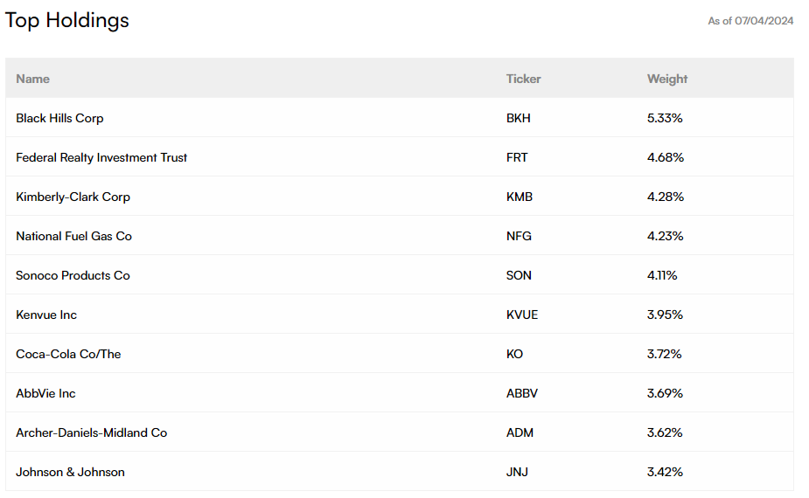Click the 4.11% weight value
Image resolution: width=809 pixels, height=498 pixels.
[x=662, y=275]
